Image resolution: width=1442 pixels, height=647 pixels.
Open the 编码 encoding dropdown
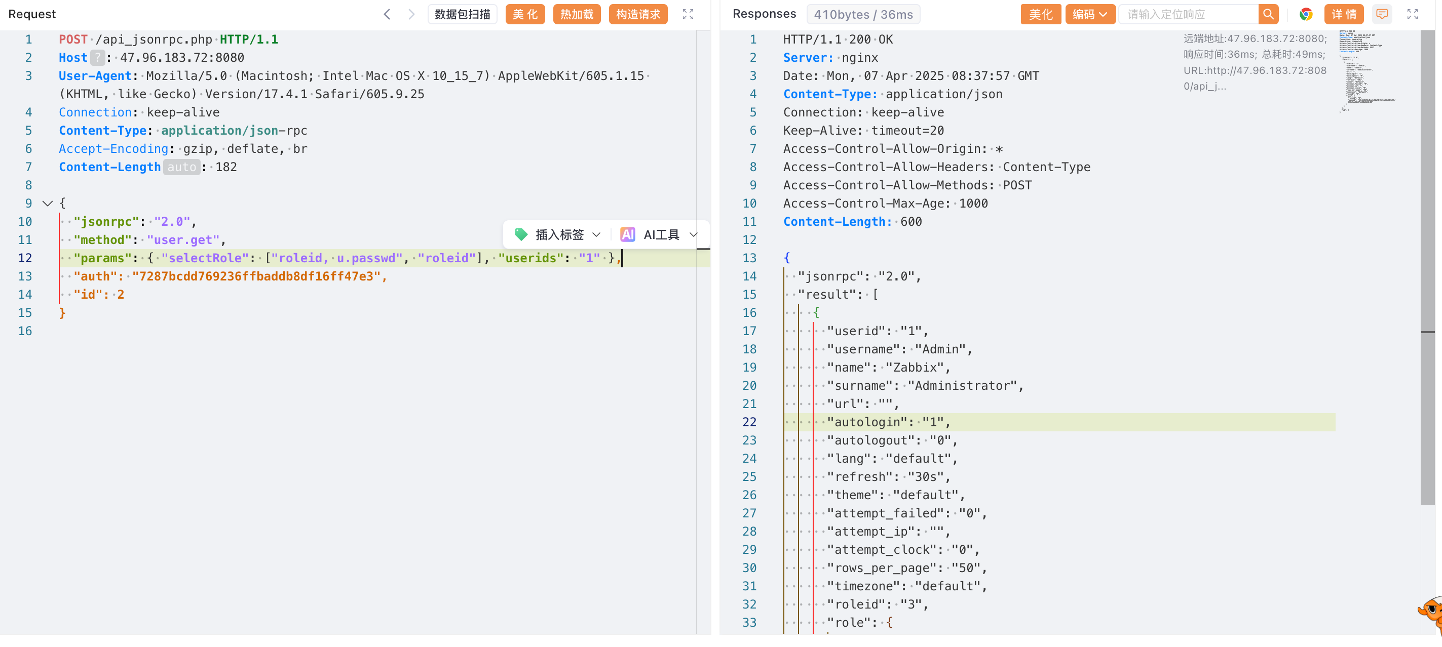coord(1089,14)
